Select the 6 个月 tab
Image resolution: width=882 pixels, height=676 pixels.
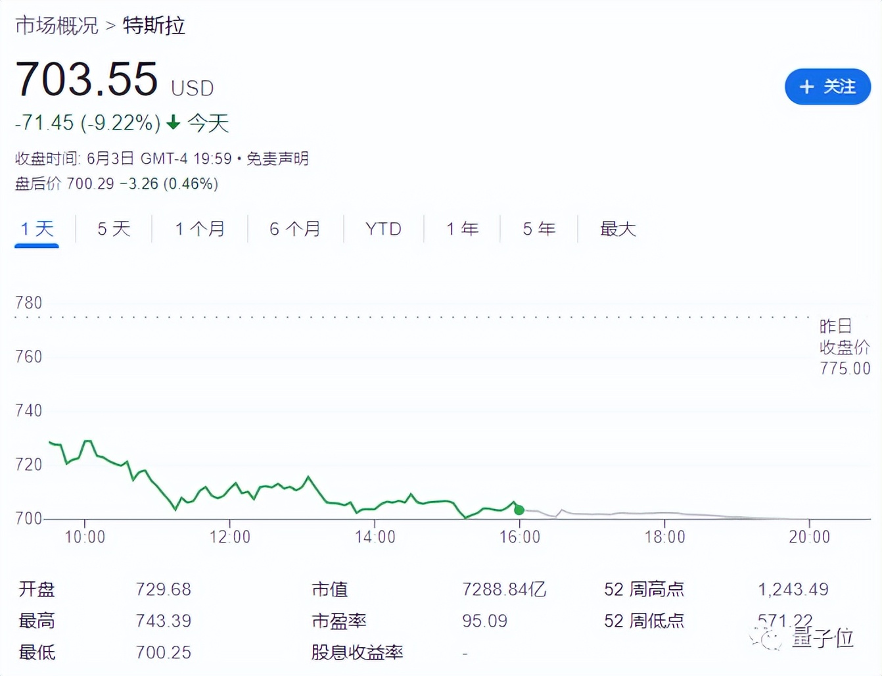coord(295,229)
